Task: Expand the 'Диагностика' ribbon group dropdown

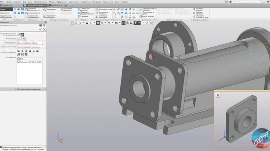Action: (154, 20)
